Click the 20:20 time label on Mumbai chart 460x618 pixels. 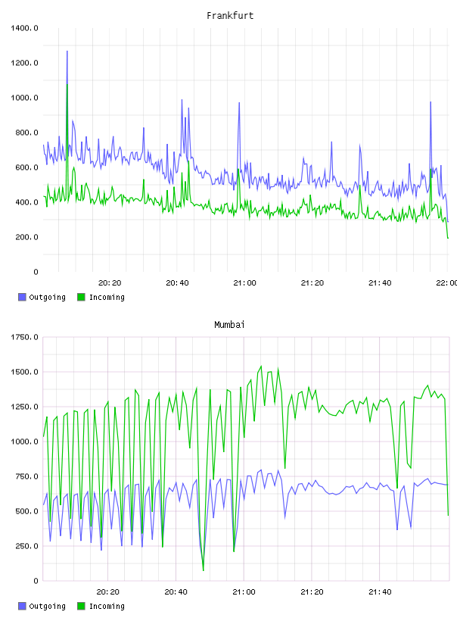(x=108, y=592)
